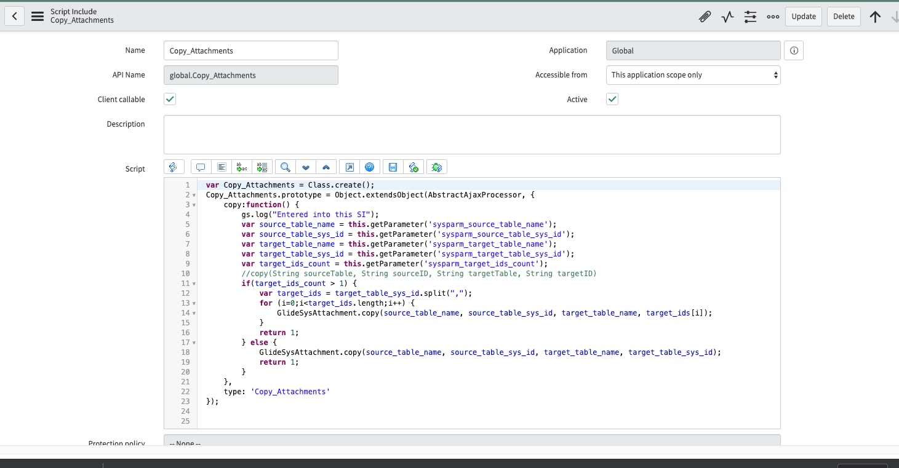Click into the Description text area
This screenshot has width=899, height=468.
471,134
